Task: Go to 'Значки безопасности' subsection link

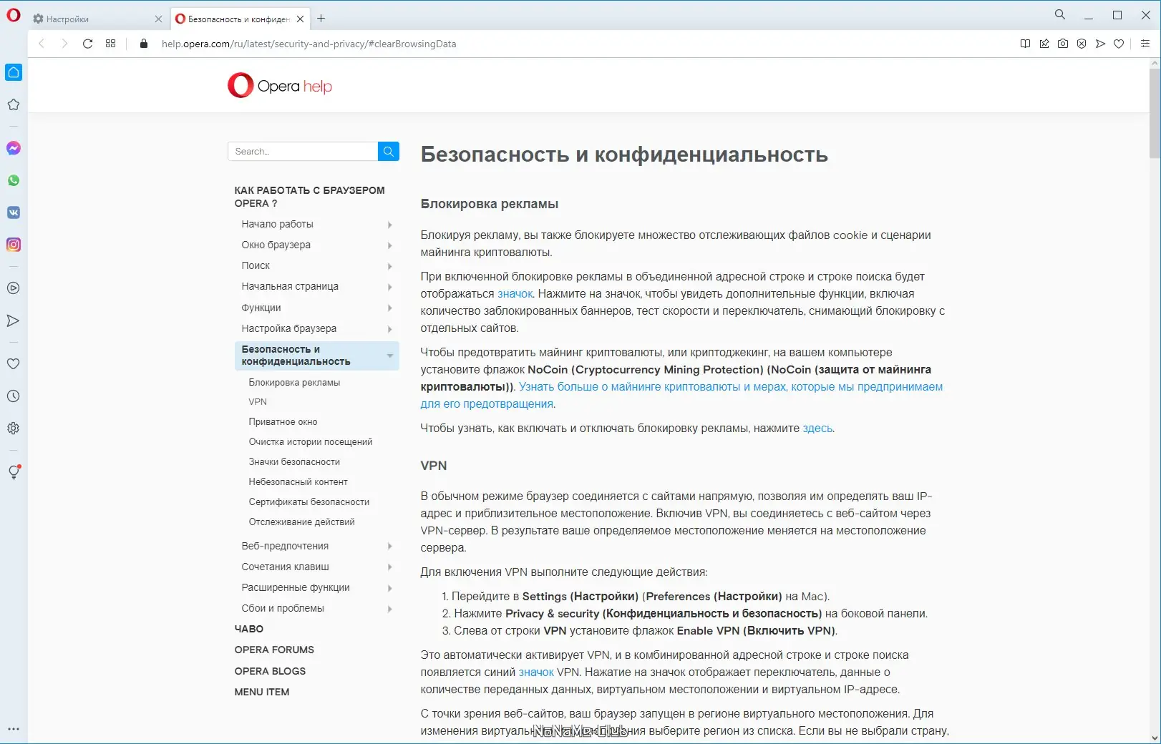Action: coord(294,462)
